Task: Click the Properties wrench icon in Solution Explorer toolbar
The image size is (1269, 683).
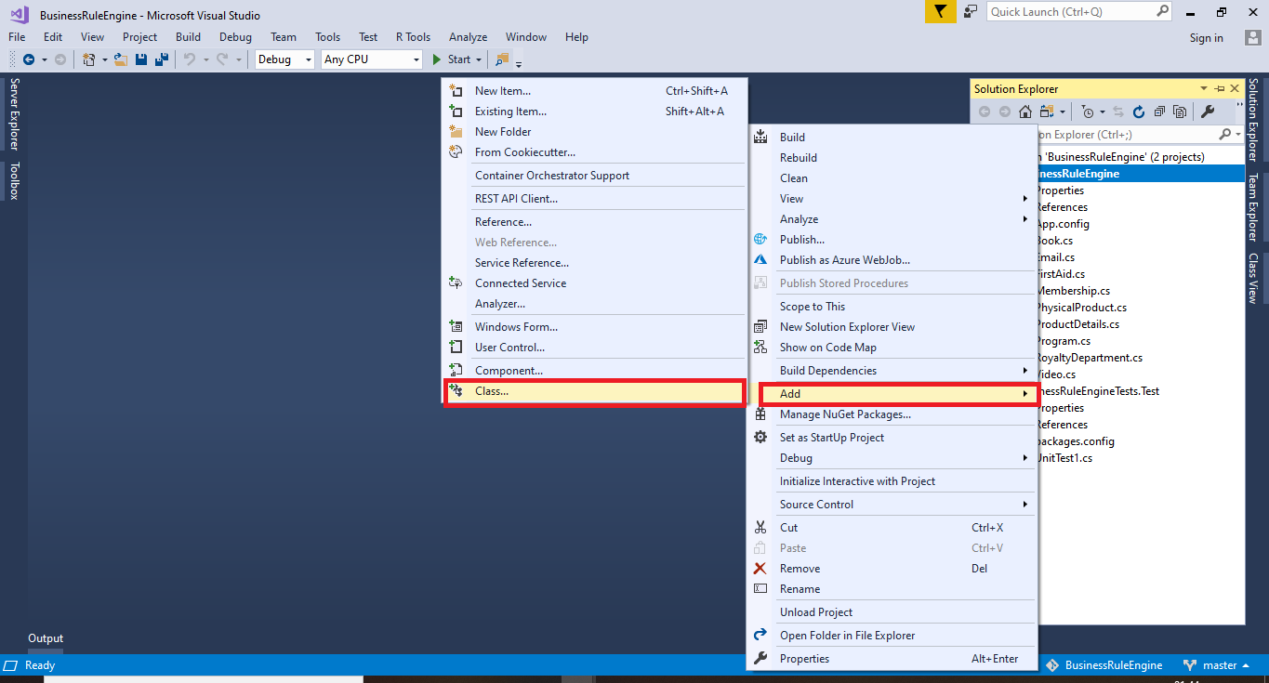Action: pos(1208,112)
